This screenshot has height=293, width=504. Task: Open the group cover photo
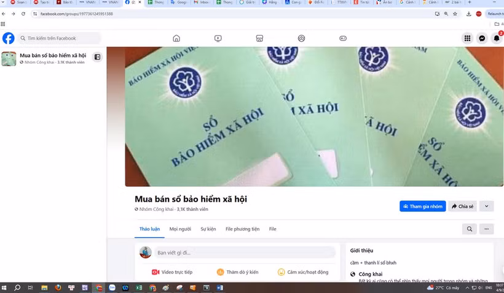(x=314, y=116)
